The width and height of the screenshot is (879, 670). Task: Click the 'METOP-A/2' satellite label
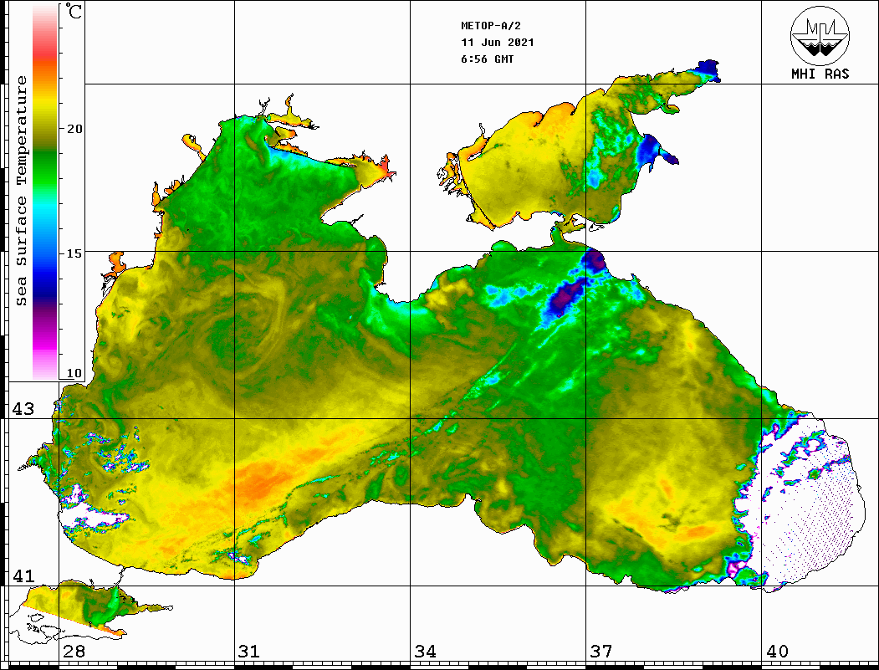490,26
